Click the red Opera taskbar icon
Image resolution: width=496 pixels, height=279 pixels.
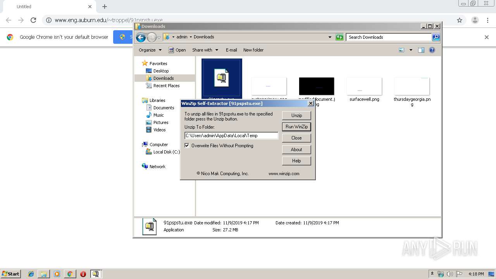83,274
